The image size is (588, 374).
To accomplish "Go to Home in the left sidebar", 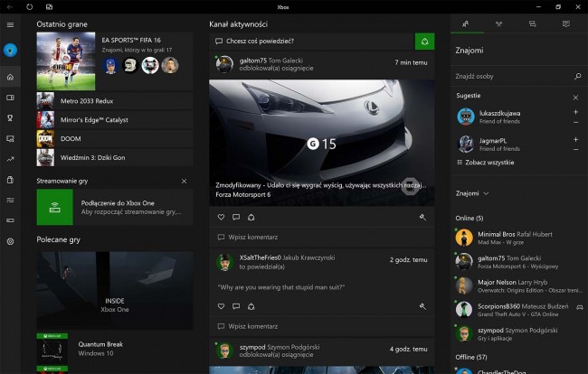I will [x=10, y=77].
